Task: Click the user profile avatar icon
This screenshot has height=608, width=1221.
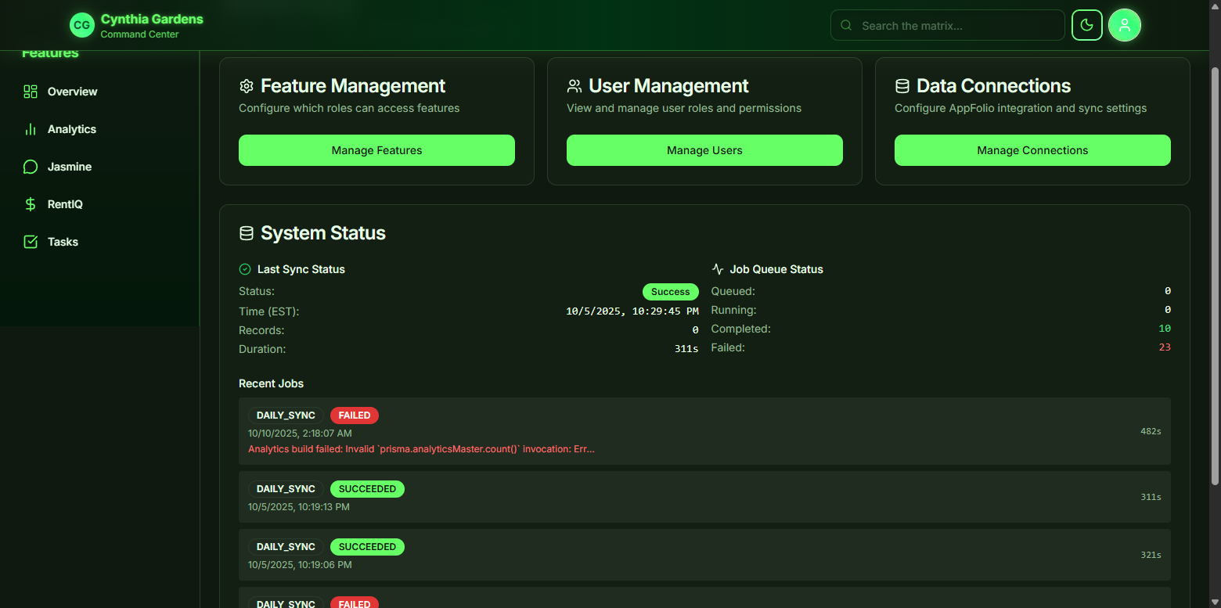Action: [1125, 25]
